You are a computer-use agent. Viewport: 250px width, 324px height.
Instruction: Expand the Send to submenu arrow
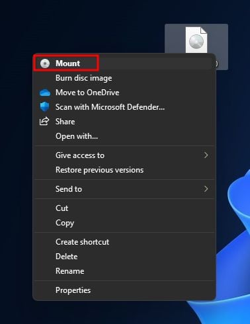tap(206, 189)
